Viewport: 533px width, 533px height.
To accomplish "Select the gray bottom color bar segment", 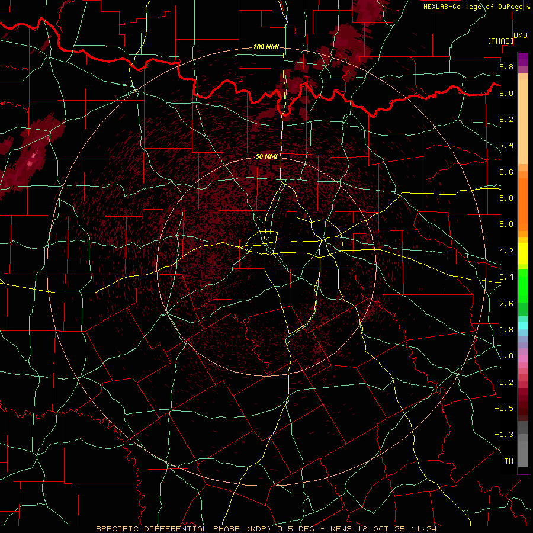I will pos(523,454).
